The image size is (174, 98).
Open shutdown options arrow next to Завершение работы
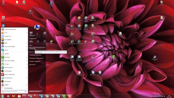tap(41, 91)
